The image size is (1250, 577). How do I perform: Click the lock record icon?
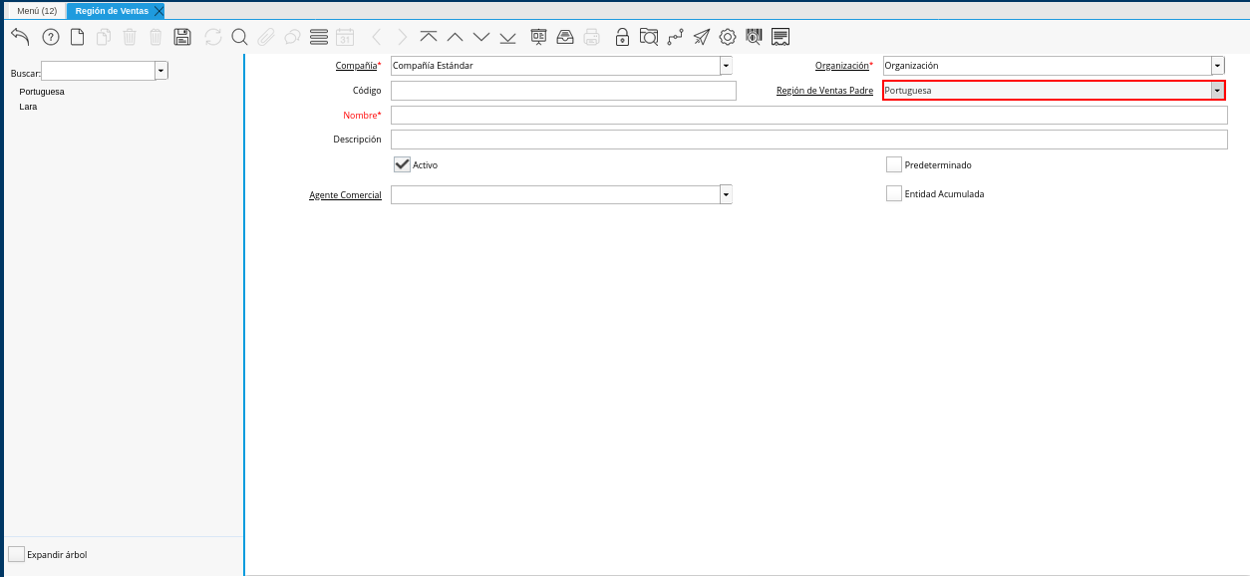point(622,37)
